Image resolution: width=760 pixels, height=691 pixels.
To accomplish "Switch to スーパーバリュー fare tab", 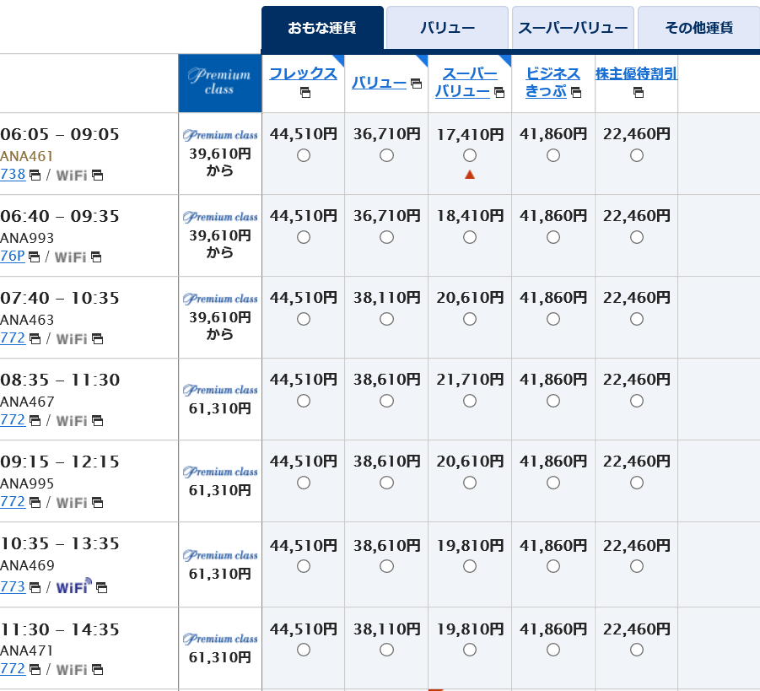I will 573,28.
